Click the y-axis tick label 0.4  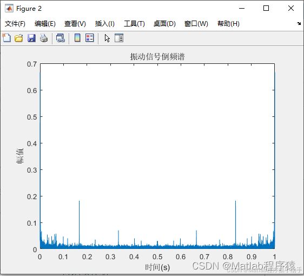tap(32, 144)
